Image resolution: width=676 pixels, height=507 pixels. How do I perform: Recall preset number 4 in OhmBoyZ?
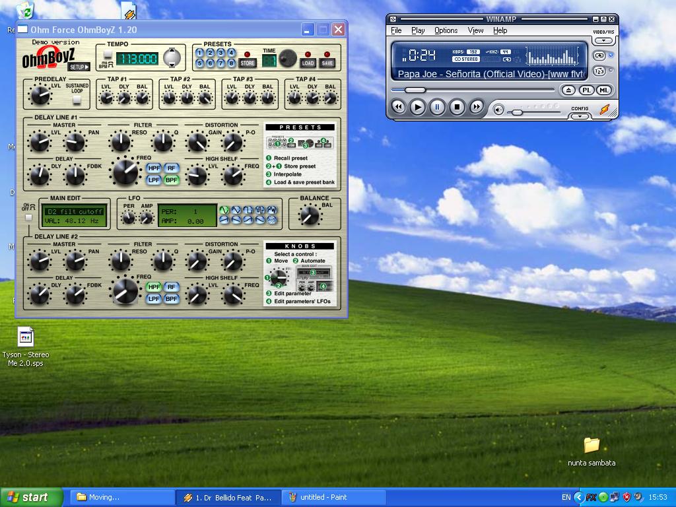[x=231, y=53]
